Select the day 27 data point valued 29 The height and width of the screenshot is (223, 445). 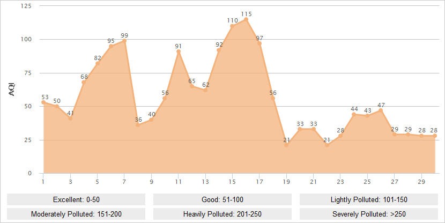click(395, 135)
